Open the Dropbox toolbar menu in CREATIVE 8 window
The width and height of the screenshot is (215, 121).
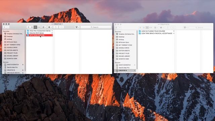coord(185,28)
